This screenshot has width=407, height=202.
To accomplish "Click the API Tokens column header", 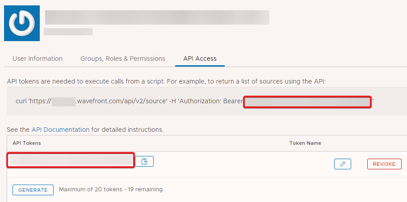I will click(27, 143).
